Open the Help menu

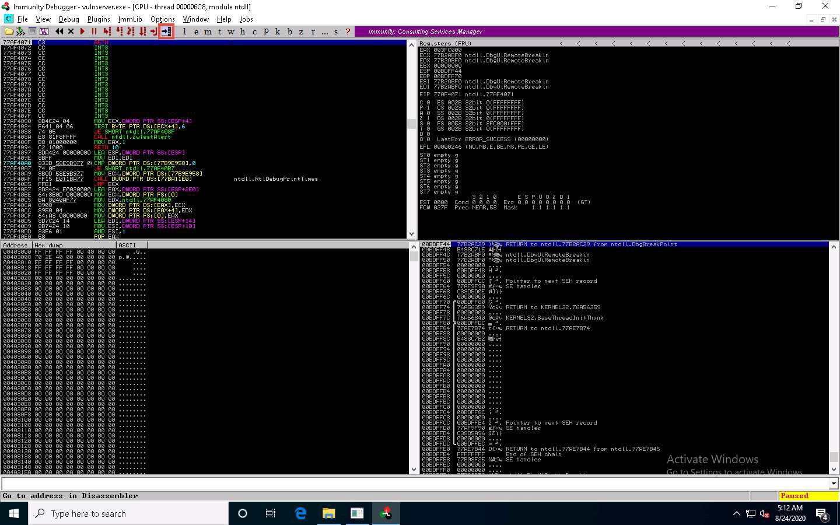[x=224, y=19]
